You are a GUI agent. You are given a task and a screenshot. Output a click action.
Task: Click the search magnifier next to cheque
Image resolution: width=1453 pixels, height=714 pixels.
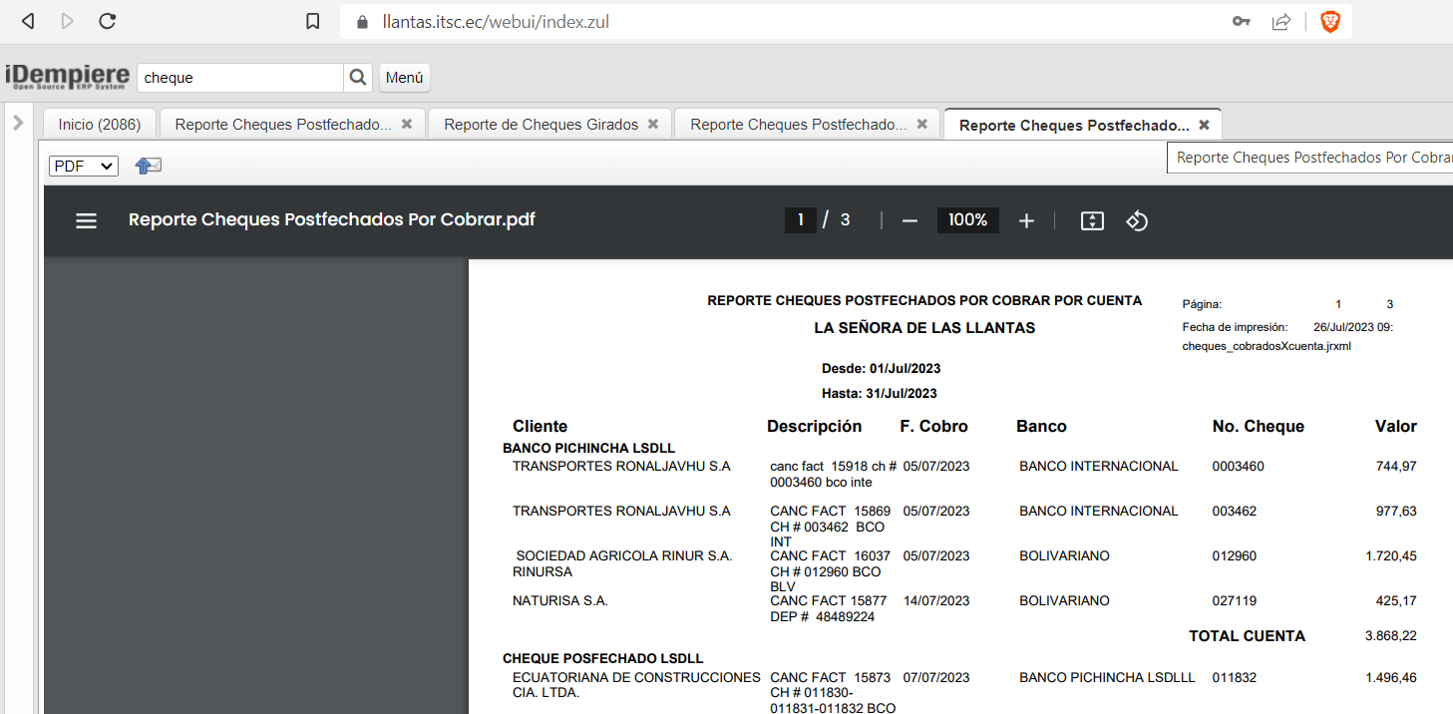click(x=357, y=77)
